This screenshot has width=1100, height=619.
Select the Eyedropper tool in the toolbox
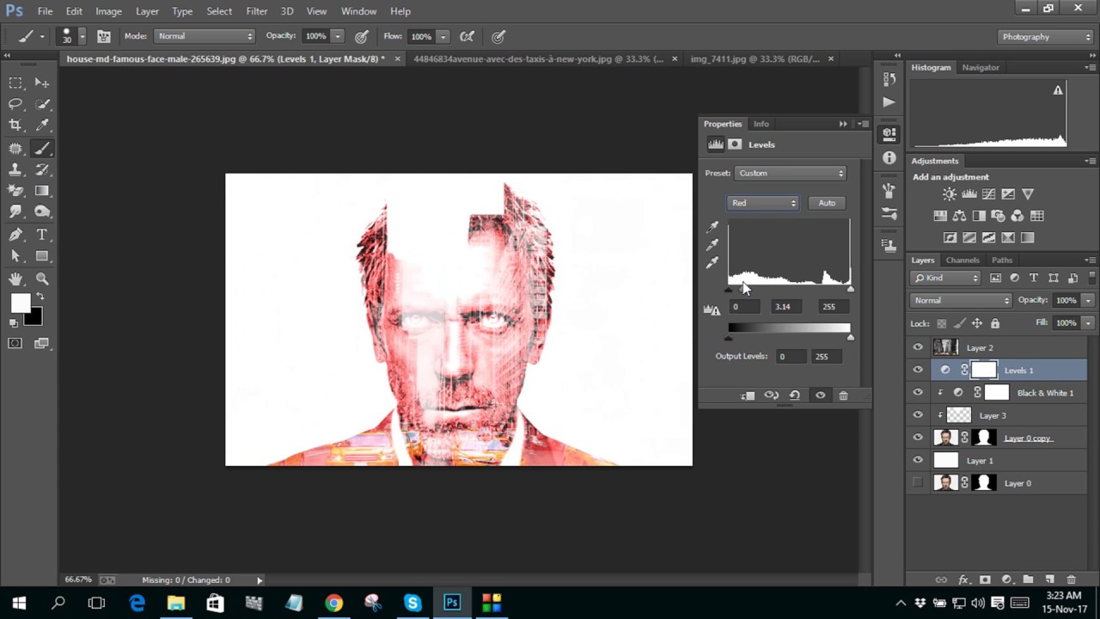point(42,126)
